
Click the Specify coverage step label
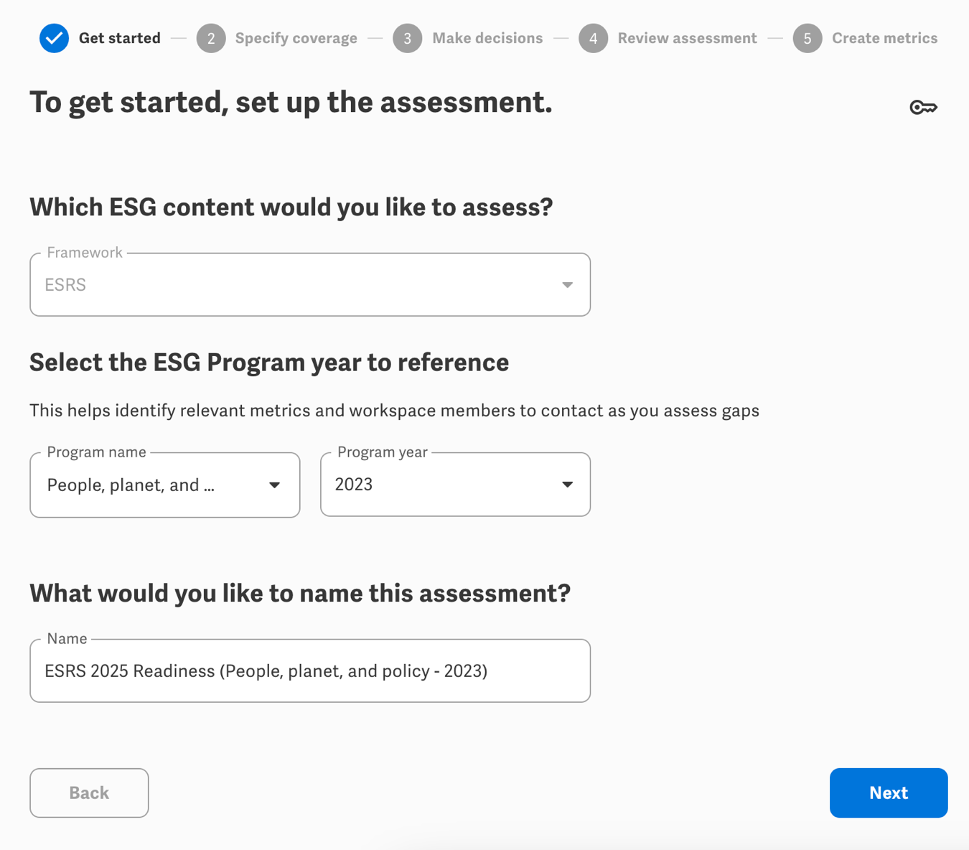[x=296, y=38]
